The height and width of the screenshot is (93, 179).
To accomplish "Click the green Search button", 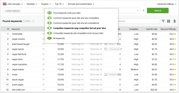I will coord(158,11).
